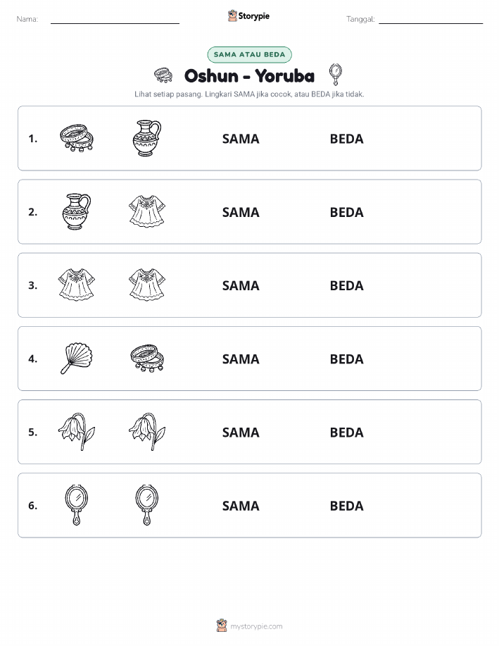The height and width of the screenshot is (646, 499).
Task: Click the SAMA ATAU BEDA badge
Action: (249, 54)
